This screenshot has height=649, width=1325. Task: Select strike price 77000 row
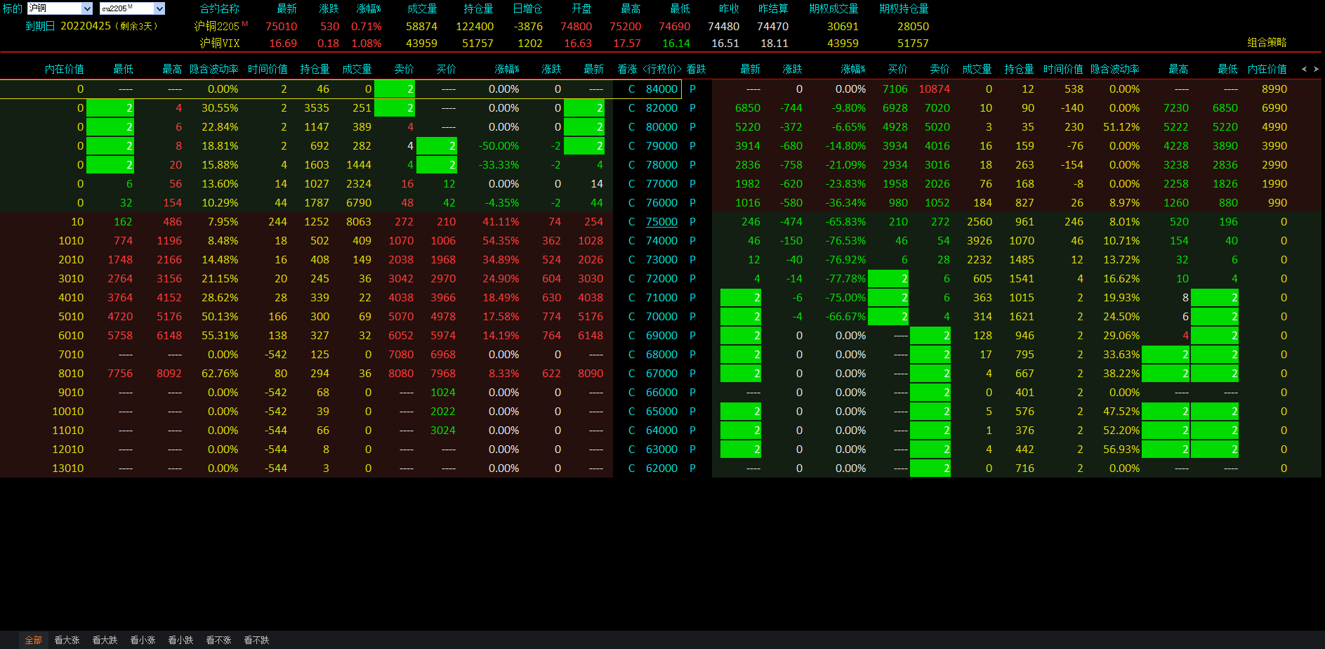(661, 184)
